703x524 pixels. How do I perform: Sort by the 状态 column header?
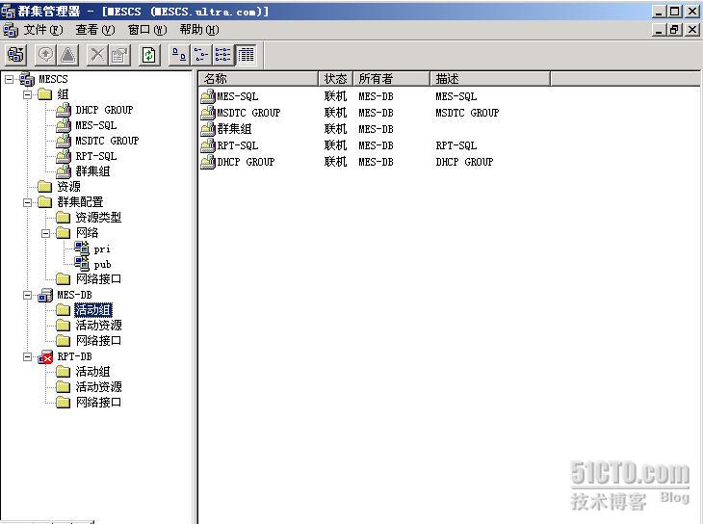(336, 79)
